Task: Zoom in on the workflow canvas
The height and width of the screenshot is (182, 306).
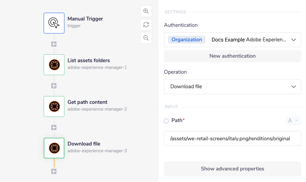Action: coord(146,11)
